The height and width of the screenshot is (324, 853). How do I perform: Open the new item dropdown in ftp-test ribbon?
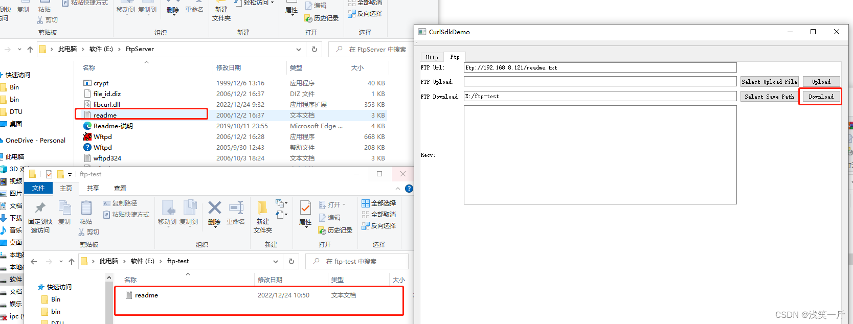pos(282,203)
